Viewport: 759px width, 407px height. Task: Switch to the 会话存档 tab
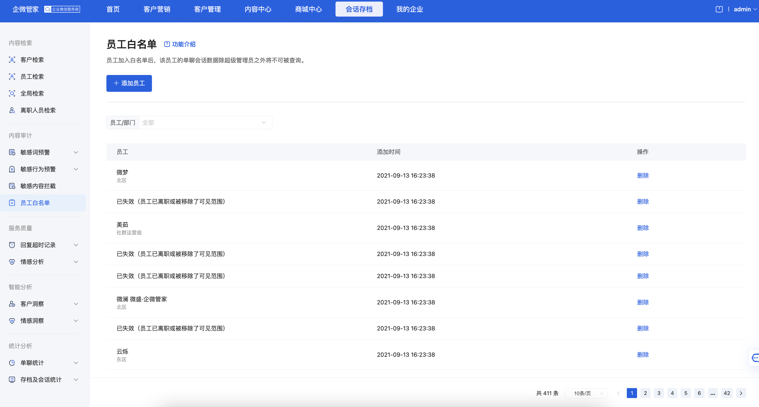(359, 9)
